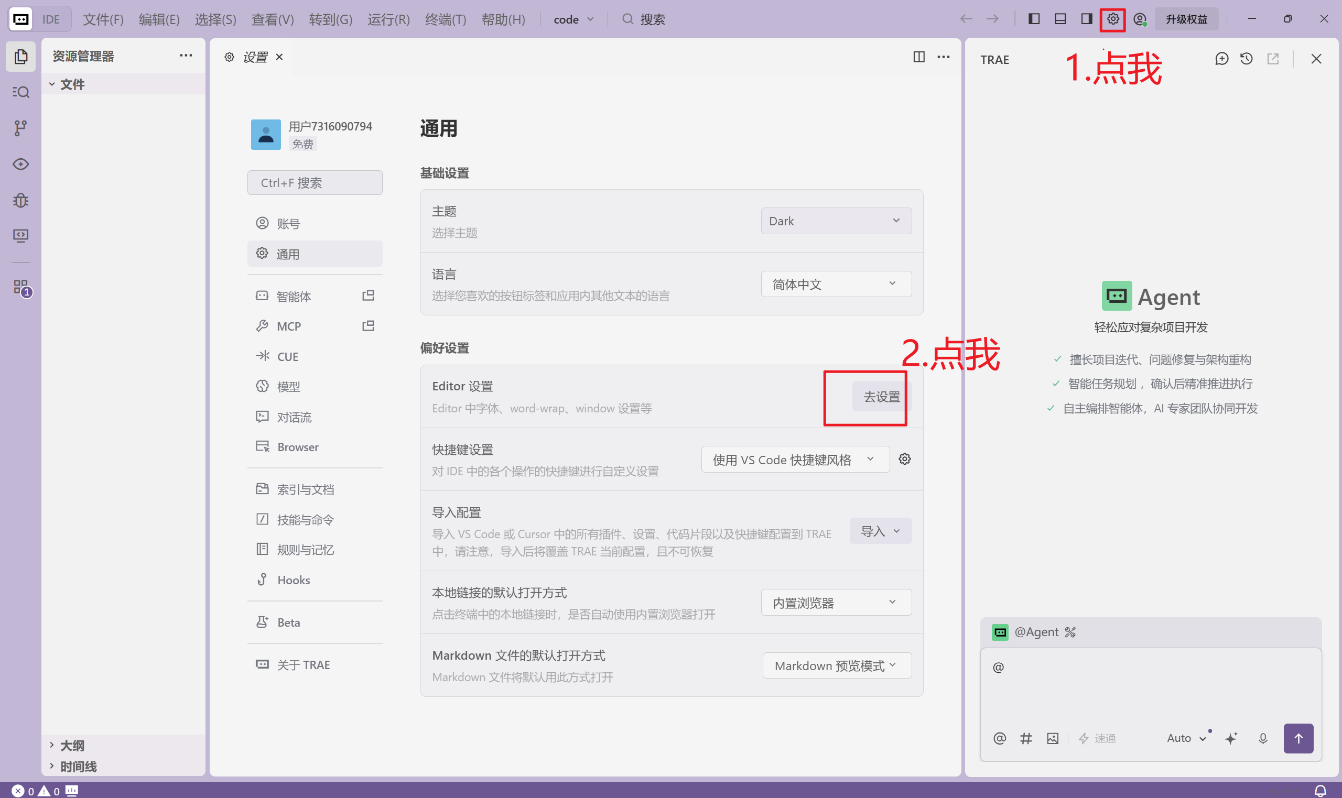Click the Ctrl+F 搜索 settings search field
This screenshot has width=1342, height=798.
(315, 183)
